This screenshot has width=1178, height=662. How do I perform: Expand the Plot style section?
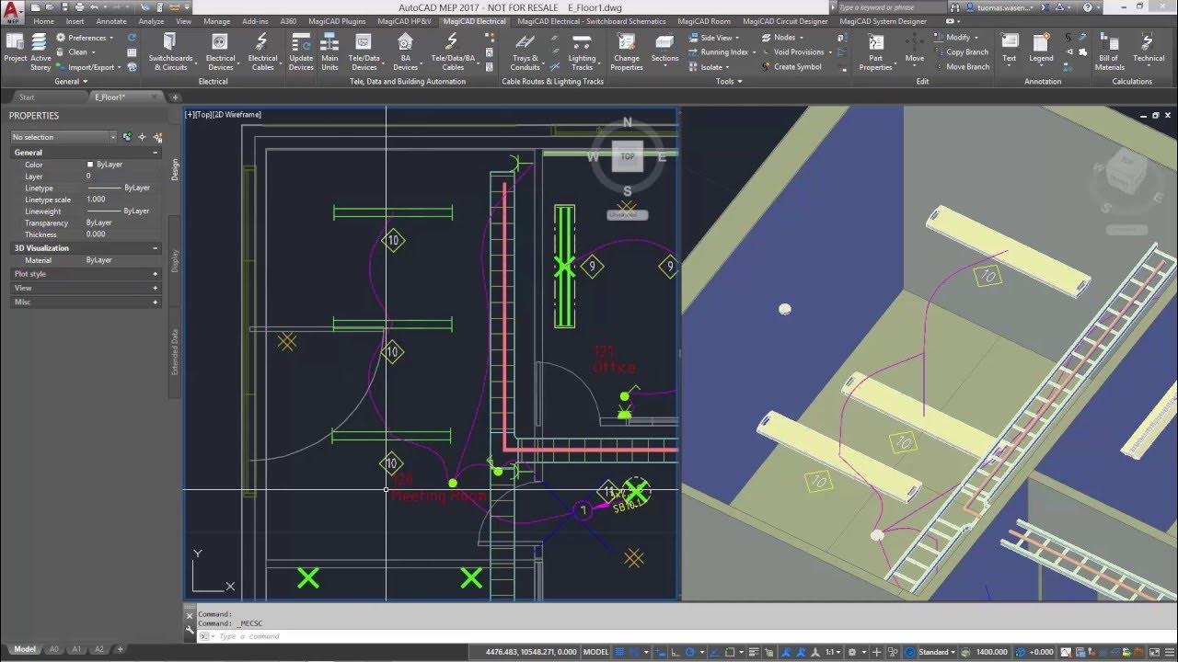(x=155, y=274)
